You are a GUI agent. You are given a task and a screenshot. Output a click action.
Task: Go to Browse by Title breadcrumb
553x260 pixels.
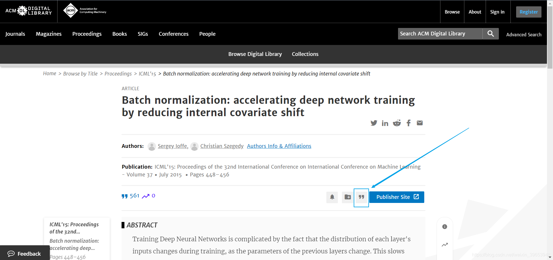coord(80,74)
